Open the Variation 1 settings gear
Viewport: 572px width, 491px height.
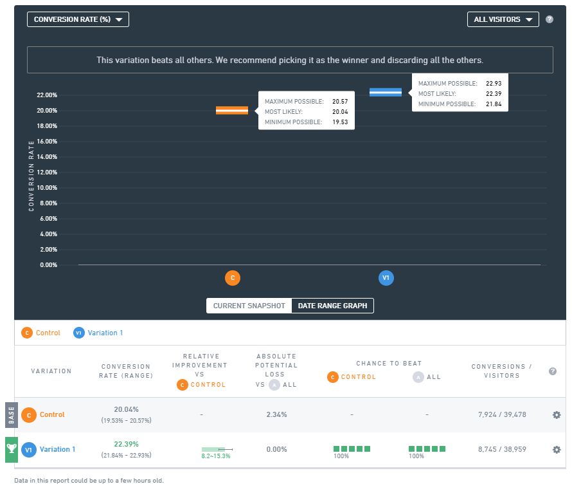[557, 449]
